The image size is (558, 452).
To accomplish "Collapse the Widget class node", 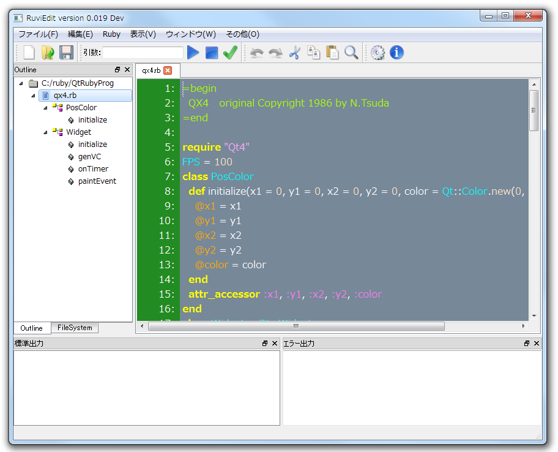I will [x=45, y=132].
